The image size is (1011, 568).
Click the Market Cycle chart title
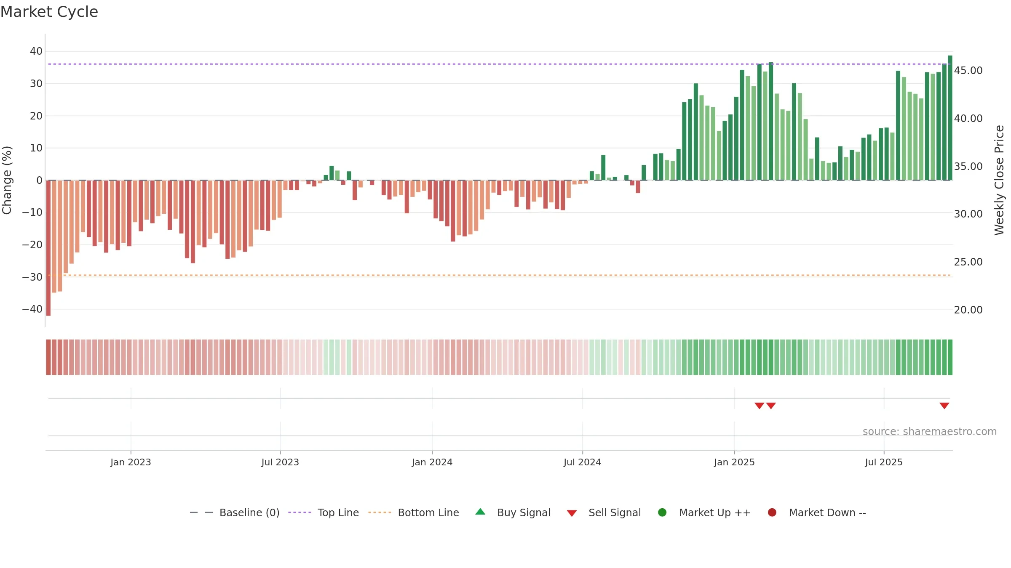point(49,12)
